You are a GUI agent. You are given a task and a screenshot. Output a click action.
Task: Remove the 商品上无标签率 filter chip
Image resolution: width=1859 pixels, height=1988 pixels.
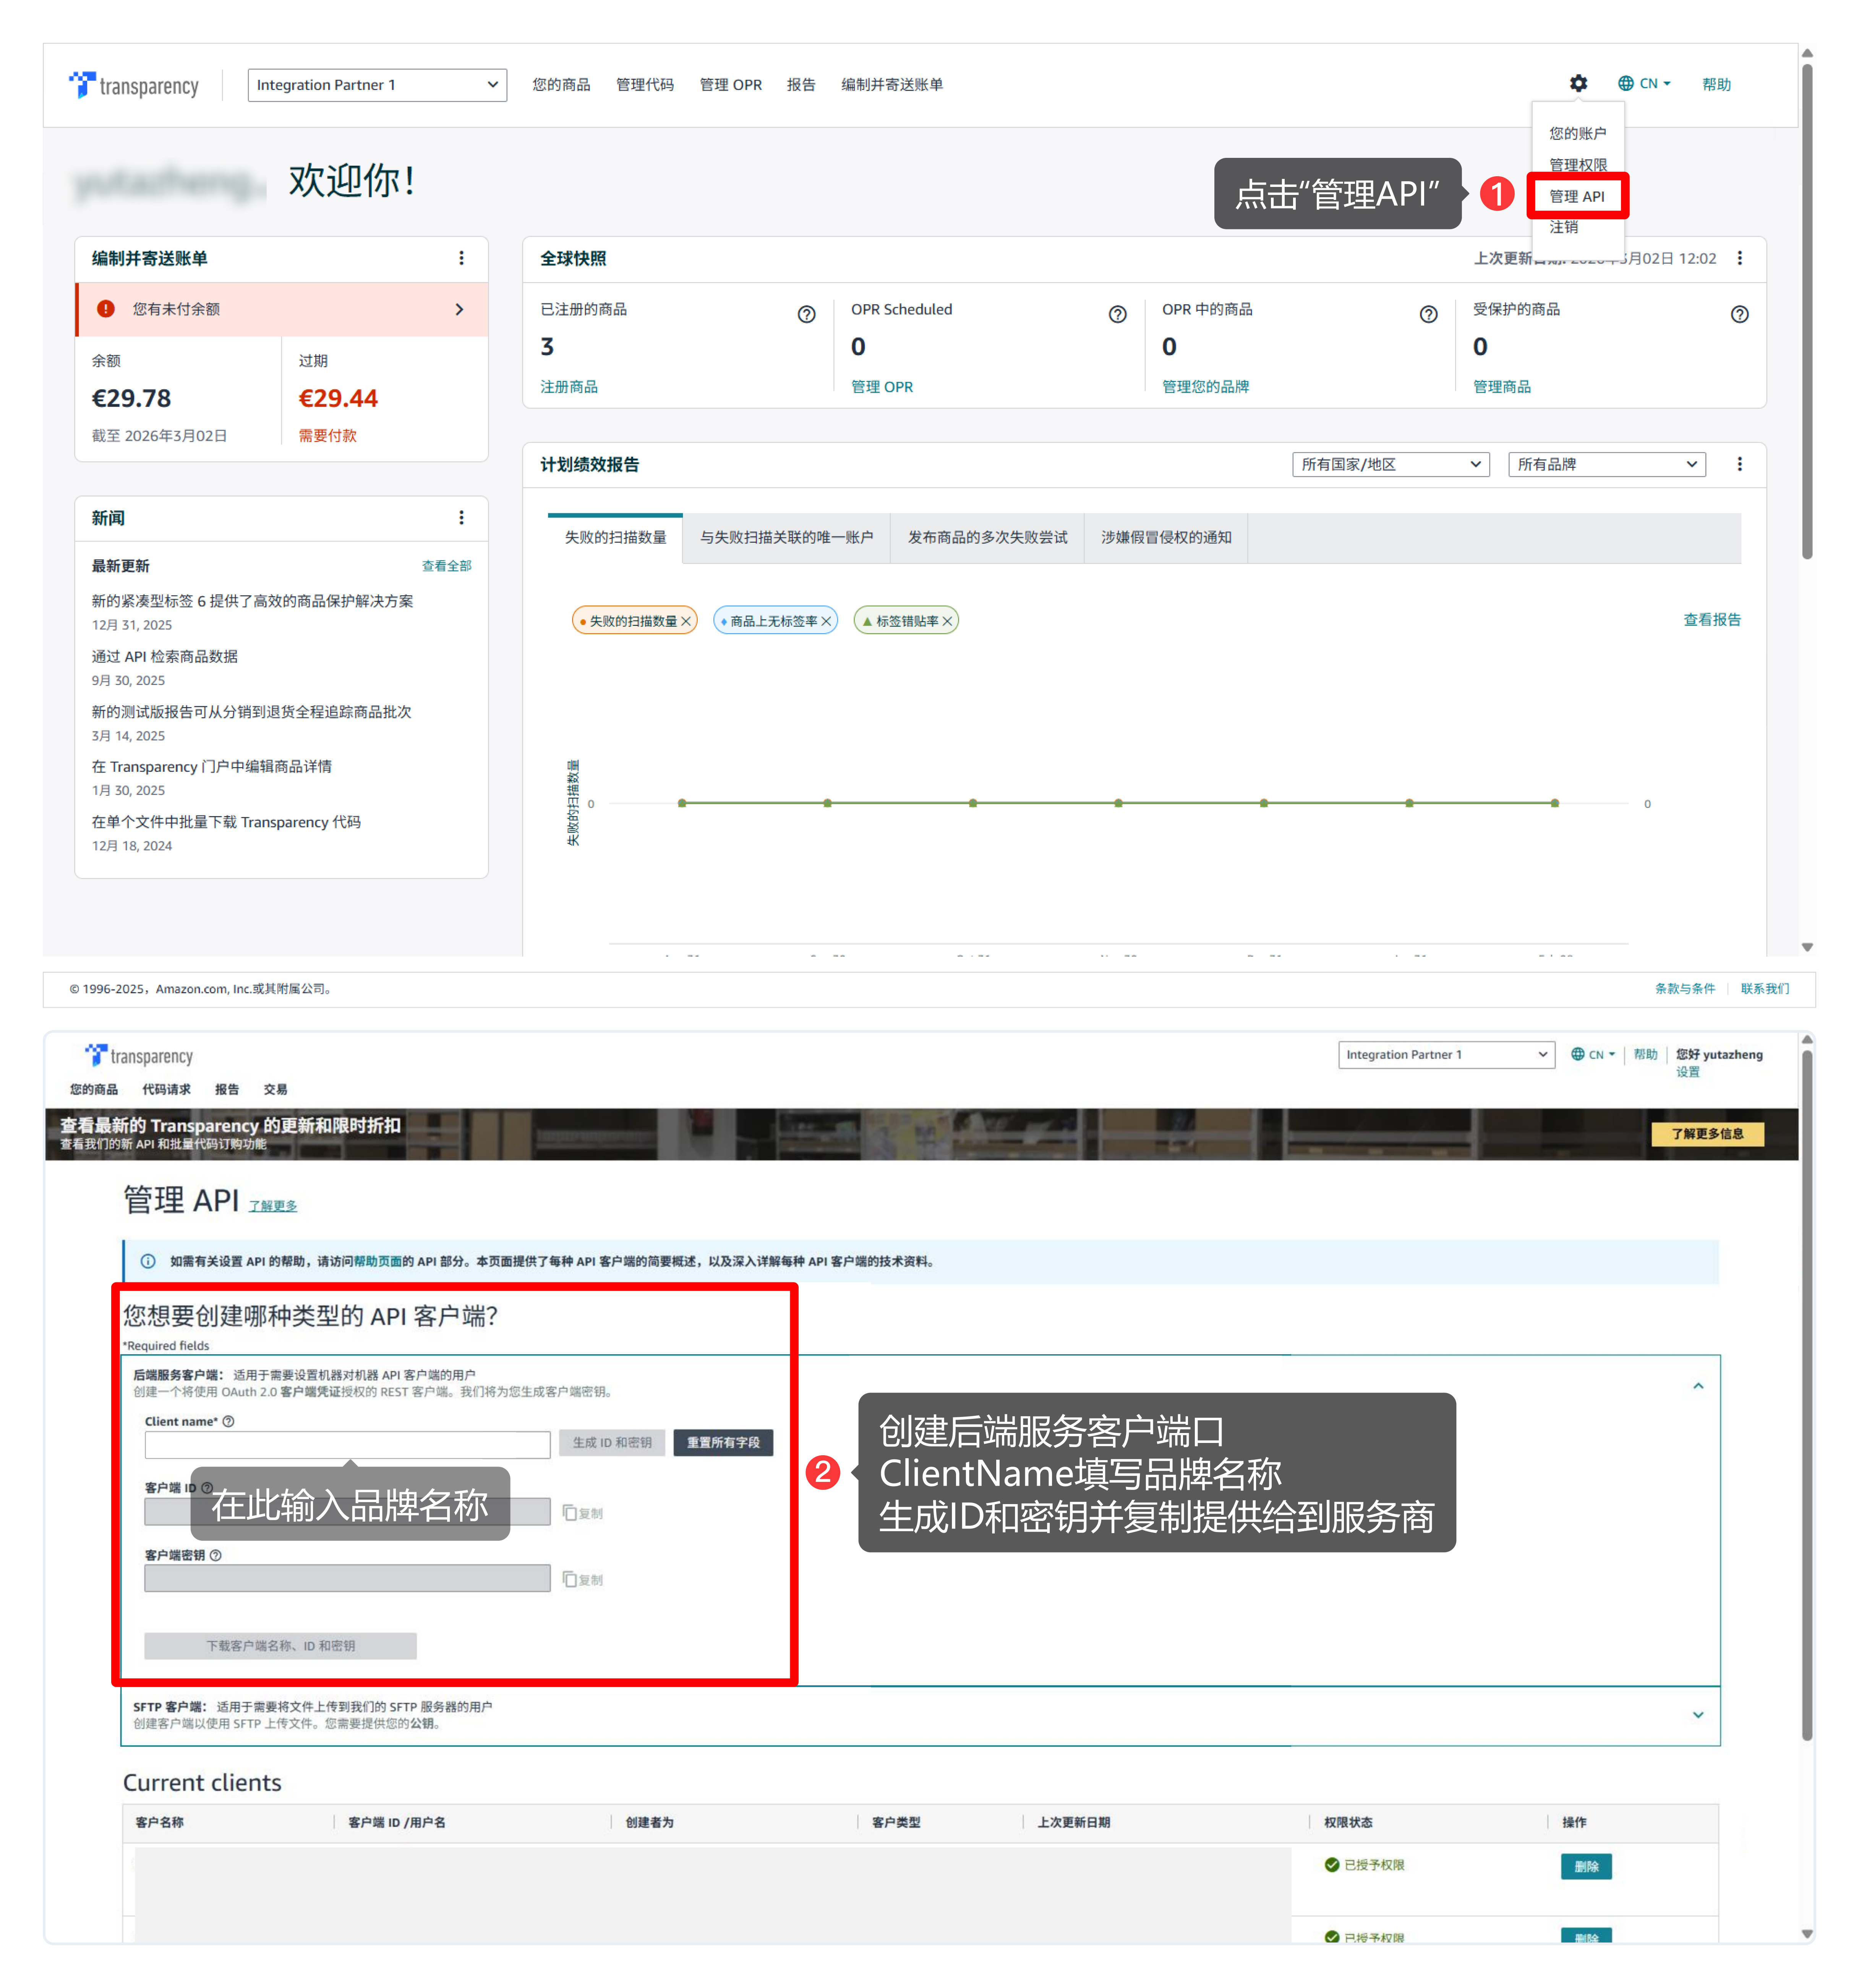(x=827, y=621)
